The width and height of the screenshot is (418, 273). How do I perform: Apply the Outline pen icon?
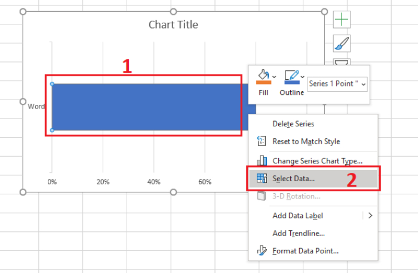(292, 75)
